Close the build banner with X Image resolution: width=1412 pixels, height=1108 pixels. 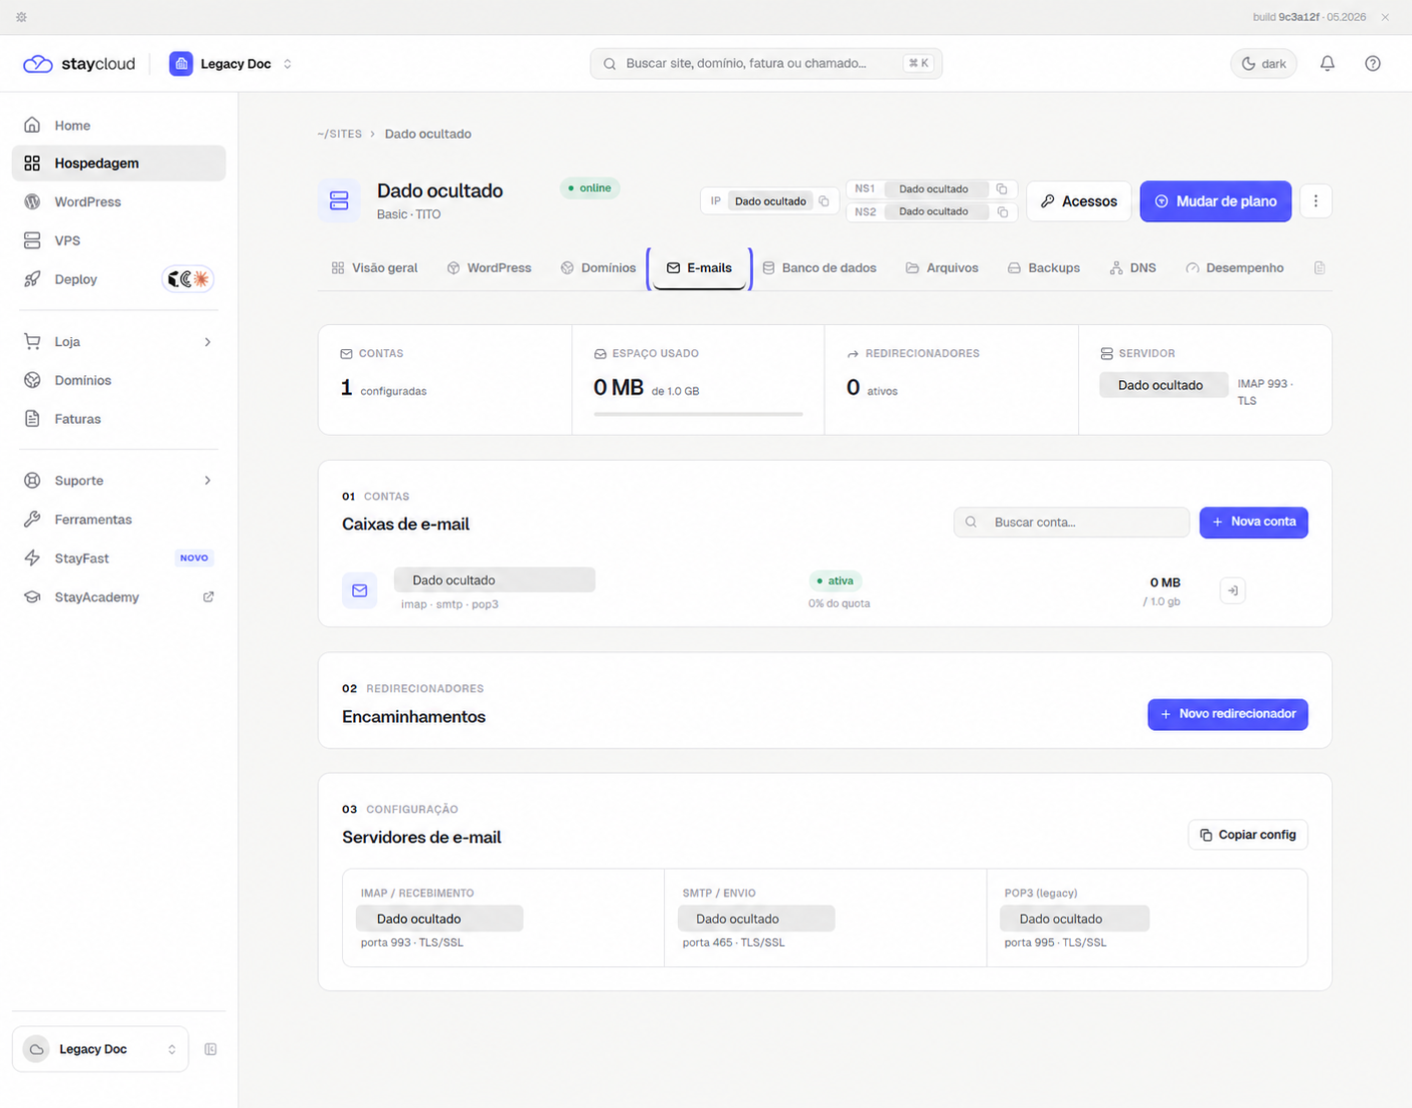point(1385,17)
